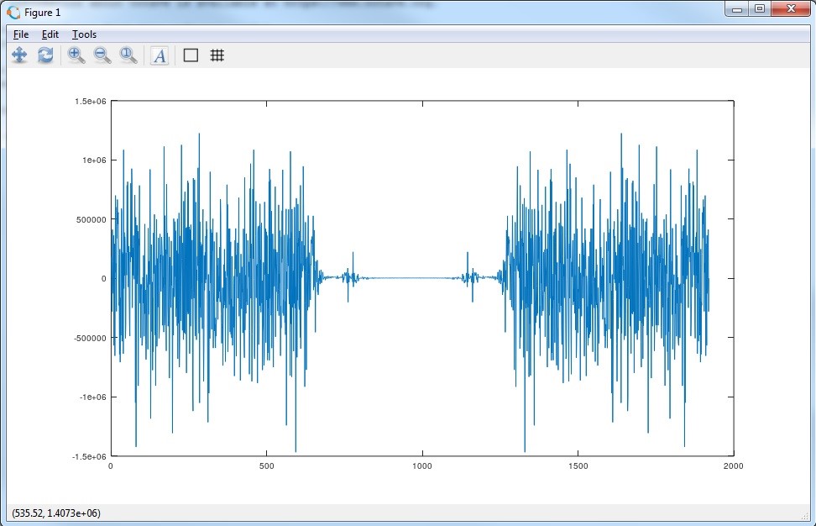
Task: Click the Zoom In magnifier icon
Action: (76, 55)
